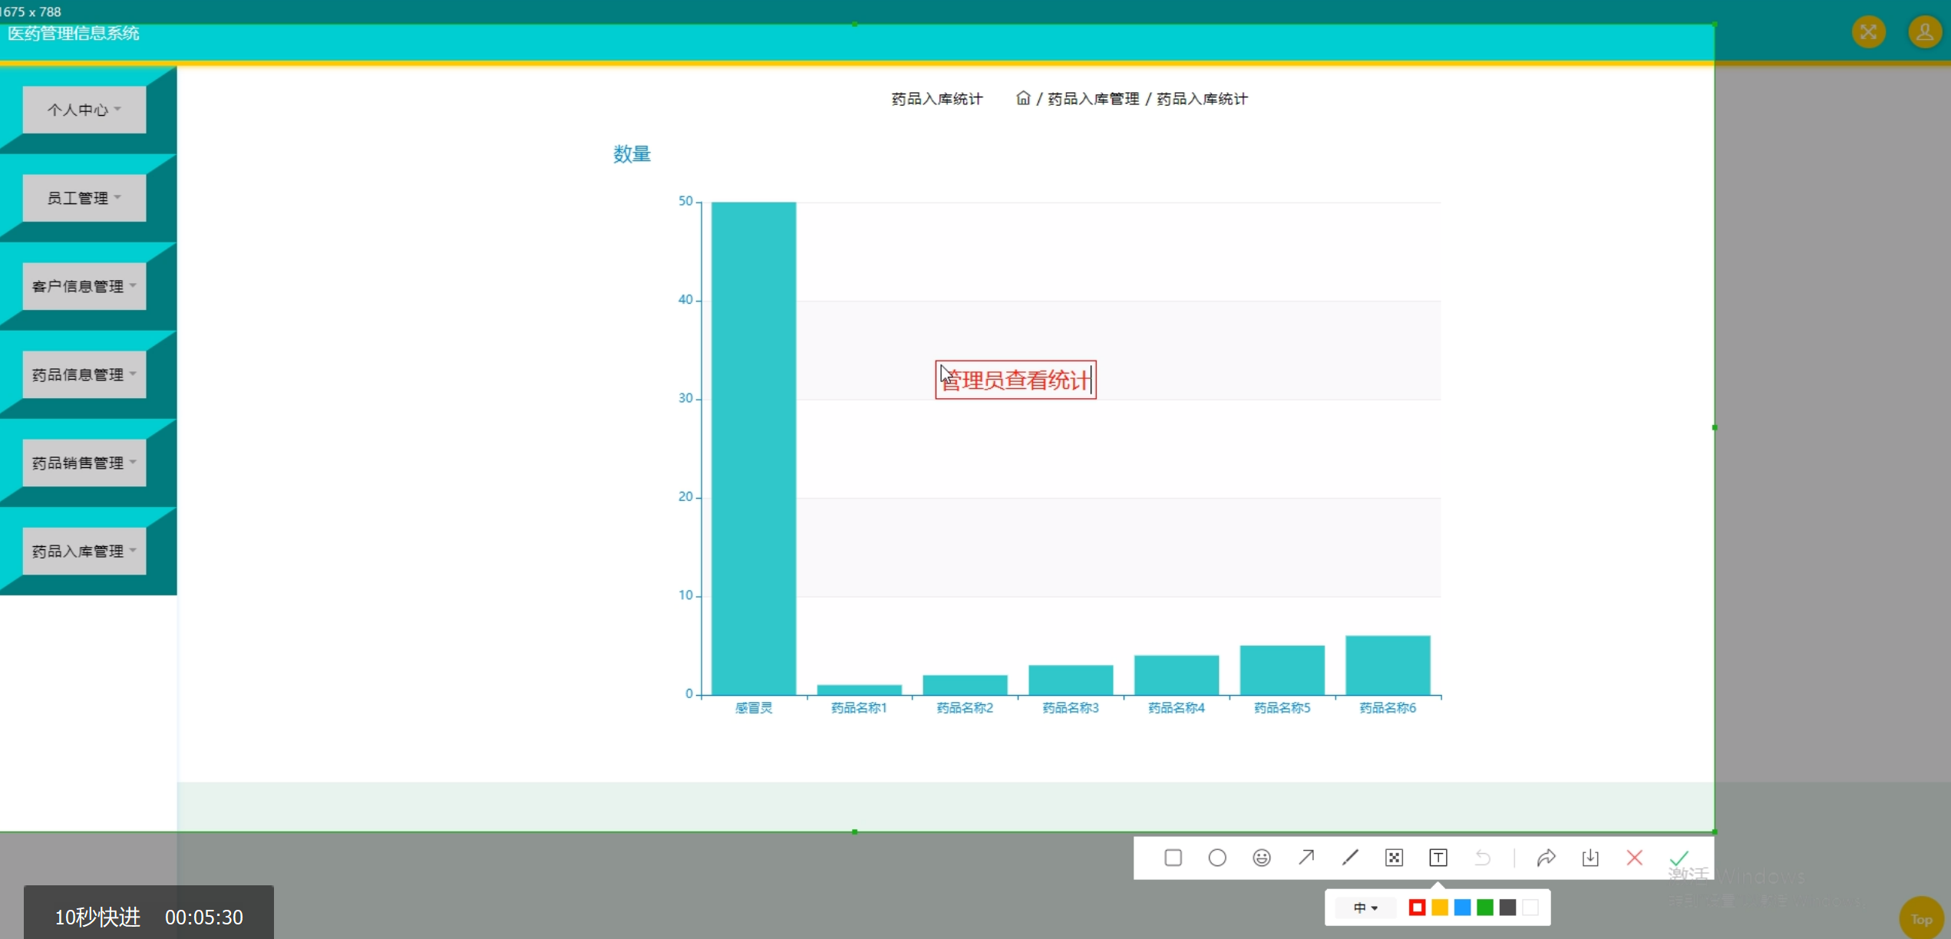Pick the blue color swatch
The height and width of the screenshot is (939, 1951).
[x=1462, y=908]
